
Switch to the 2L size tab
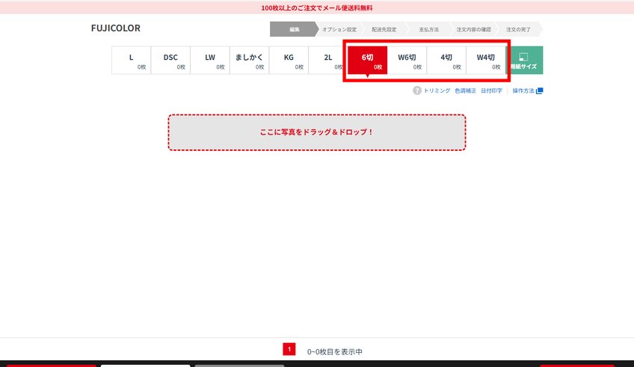[x=328, y=61]
